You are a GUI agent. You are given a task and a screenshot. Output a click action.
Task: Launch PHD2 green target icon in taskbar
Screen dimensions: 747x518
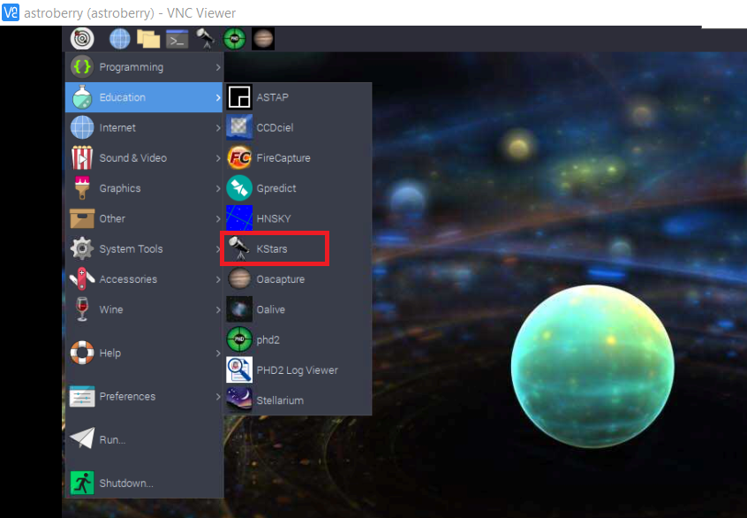click(x=234, y=39)
